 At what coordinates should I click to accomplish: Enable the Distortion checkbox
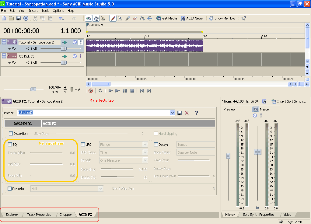coord(11,134)
